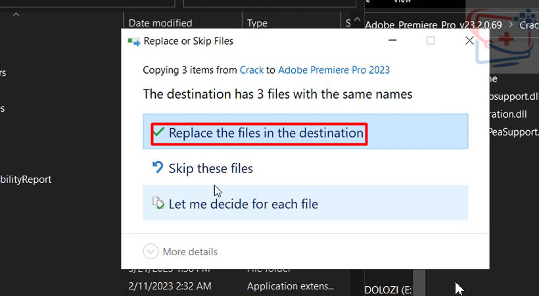The image size is (539, 296).
Task: Click the circular chevron beside More details
Action: pos(151,251)
